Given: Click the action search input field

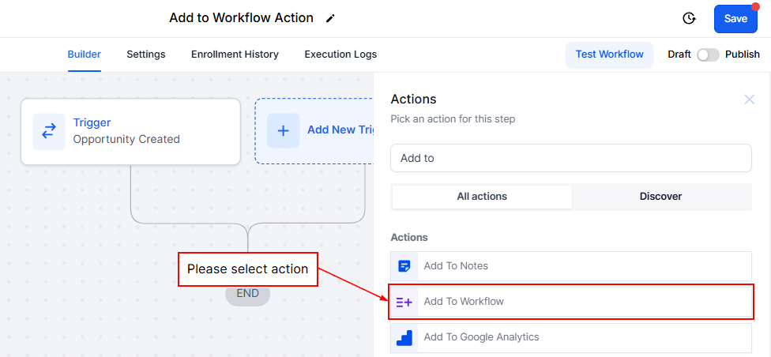Looking at the screenshot, I should click(570, 158).
